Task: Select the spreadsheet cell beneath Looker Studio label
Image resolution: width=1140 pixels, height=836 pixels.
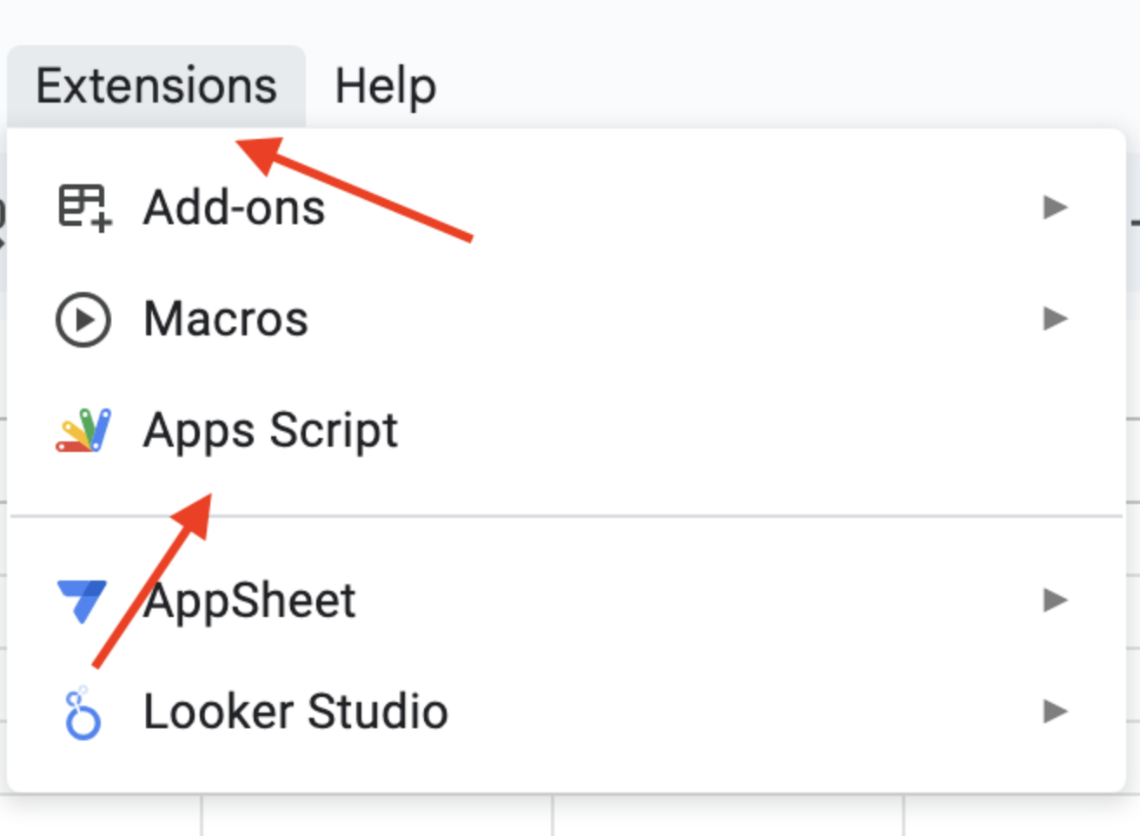Action: click(x=378, y=815)
